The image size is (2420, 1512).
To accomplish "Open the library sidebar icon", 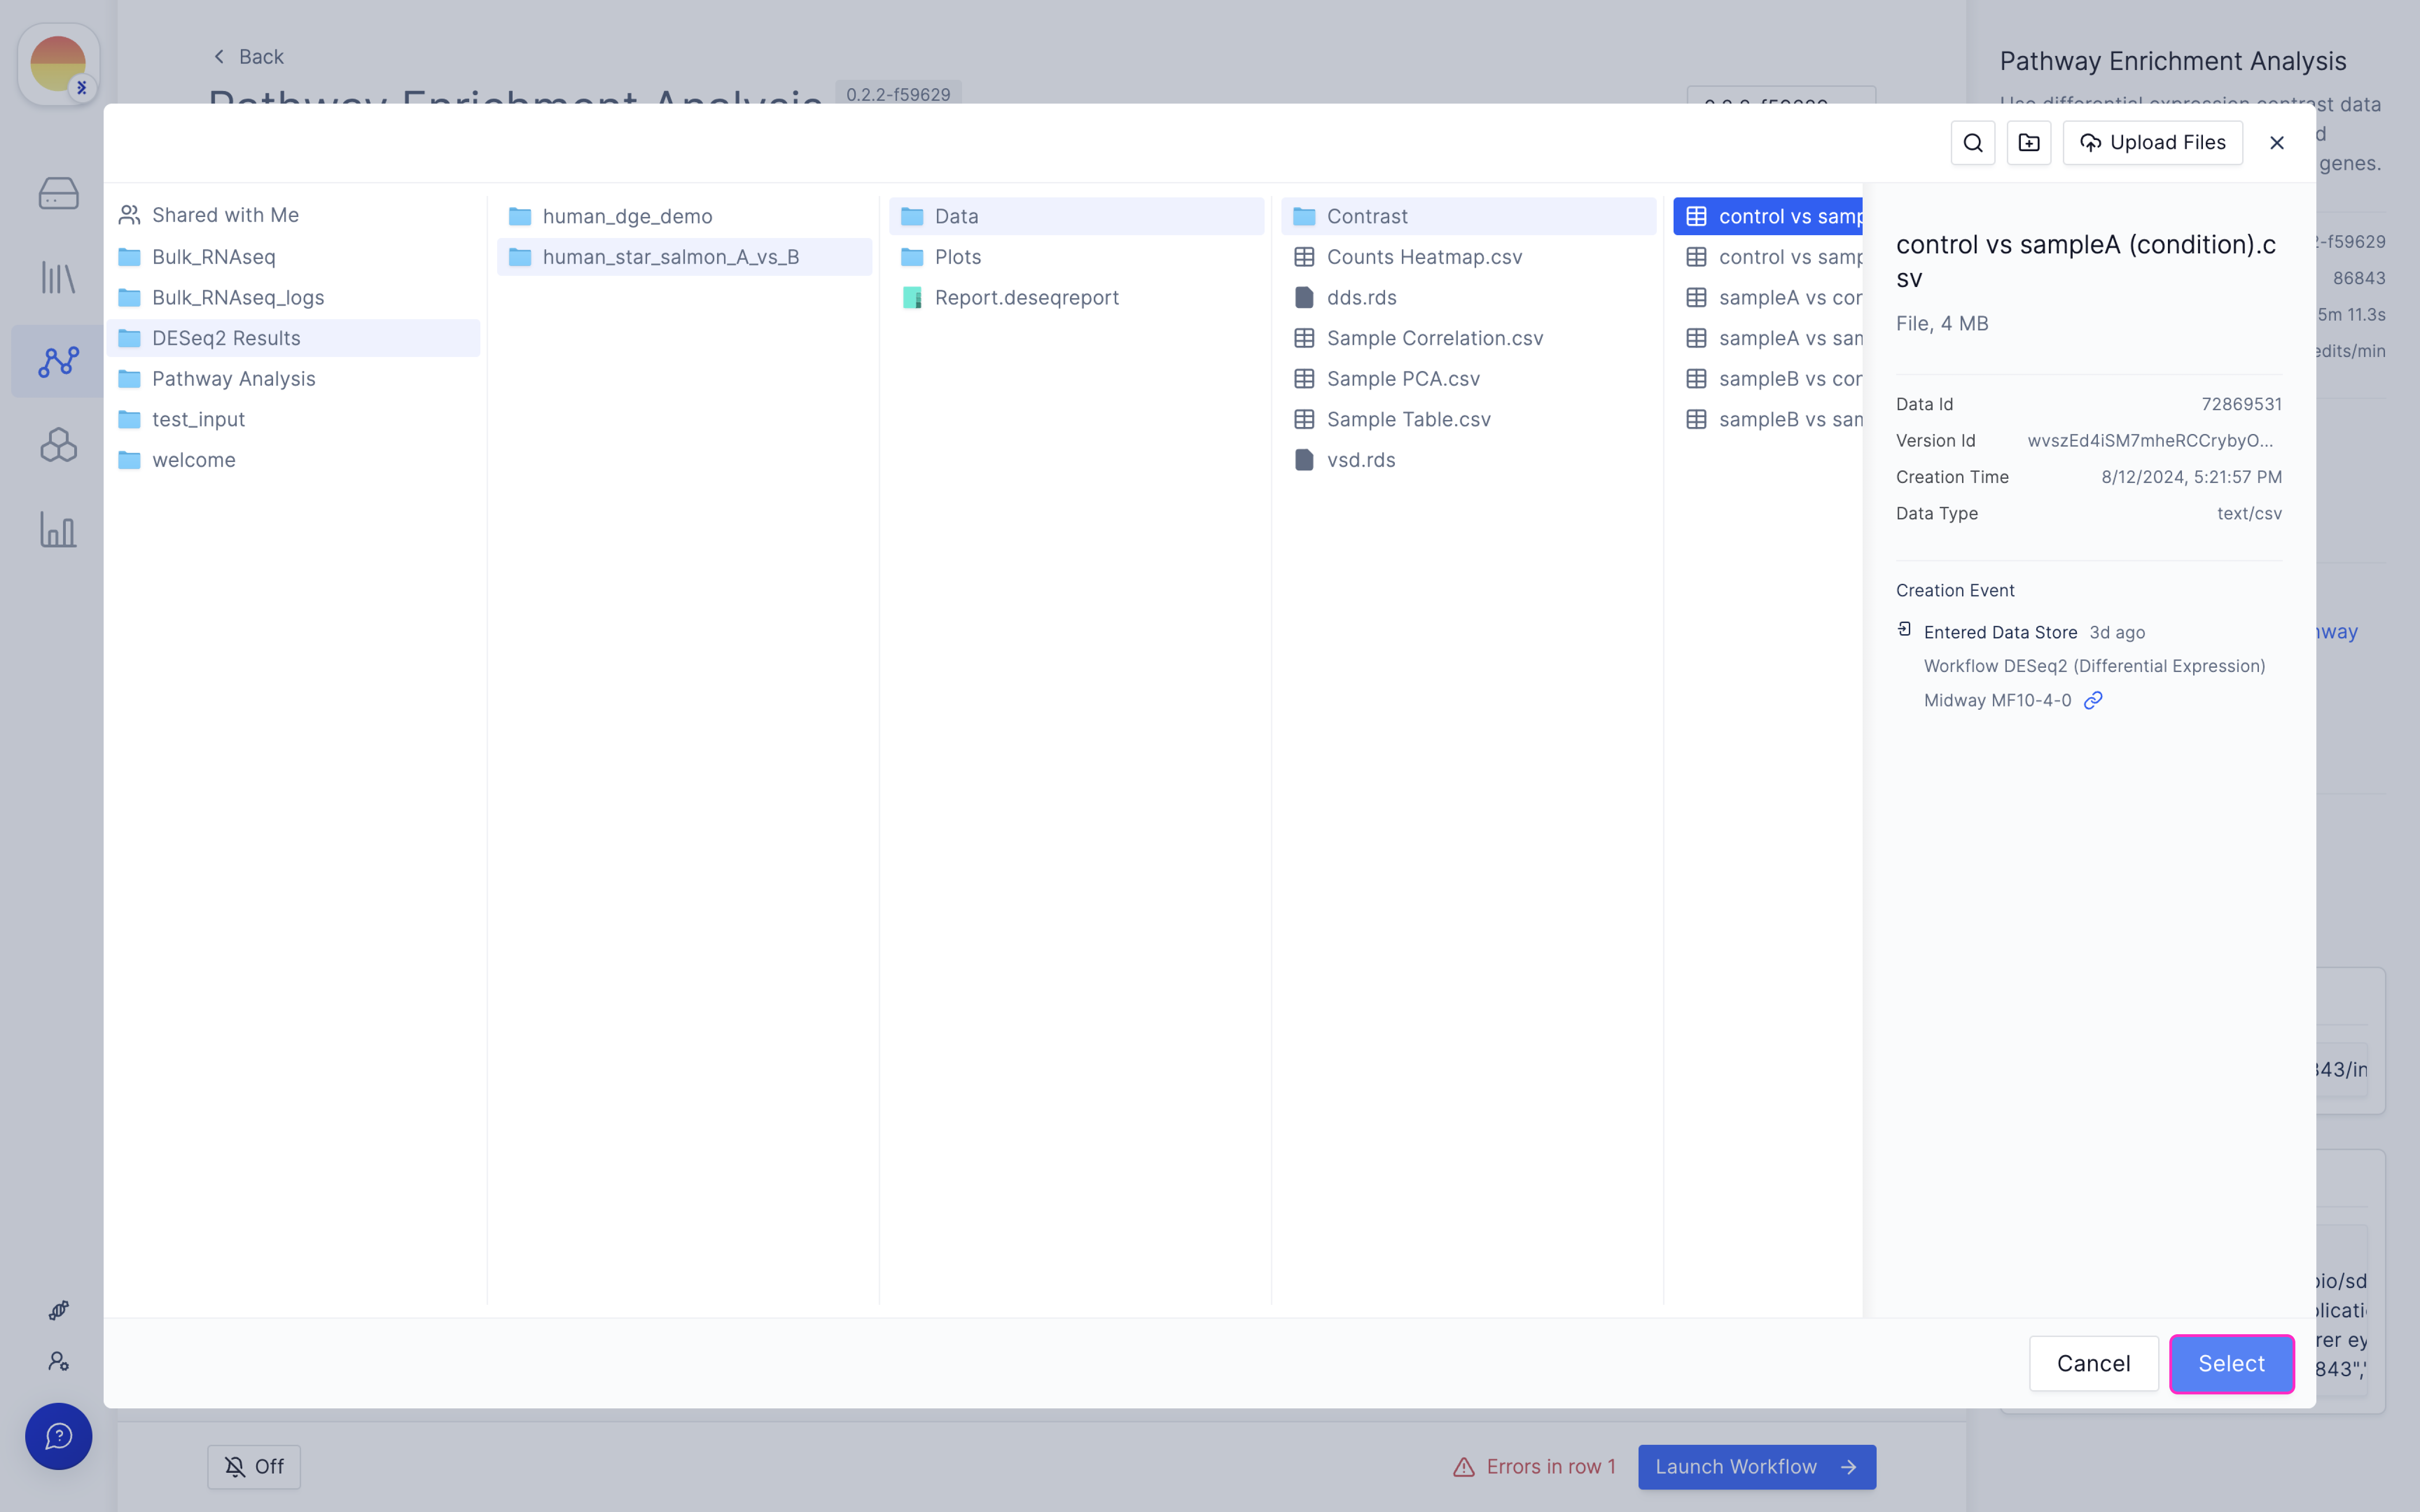I will tap(58, 277).
